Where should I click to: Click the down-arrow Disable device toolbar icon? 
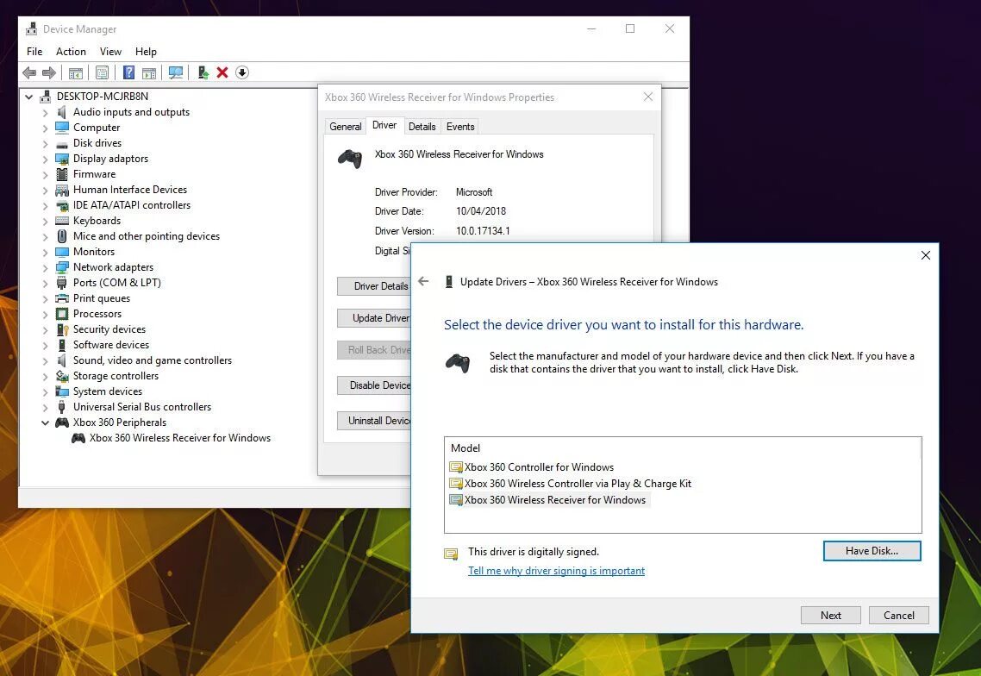tap(242, 72)
